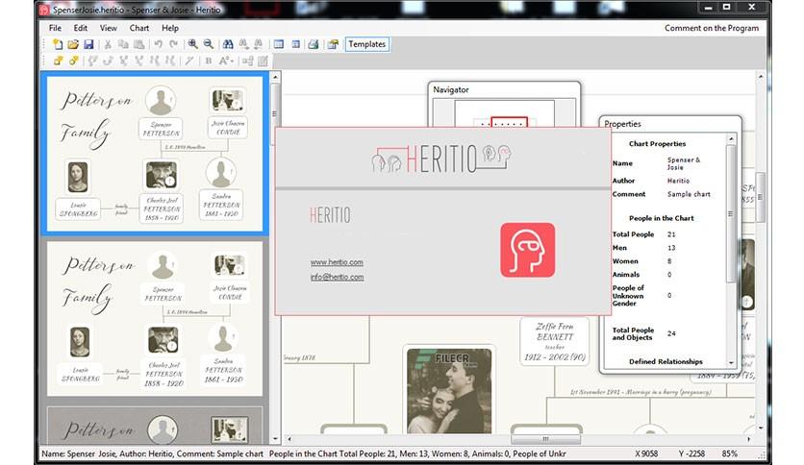Click the Templates button
The height and width of the screenshot is (465, 804).
(367, 44)
